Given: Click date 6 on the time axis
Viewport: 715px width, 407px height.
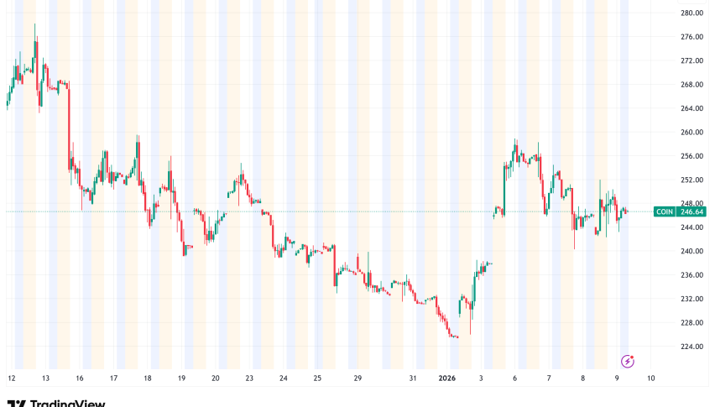Looking at the screenshot, I should point(515,379).
